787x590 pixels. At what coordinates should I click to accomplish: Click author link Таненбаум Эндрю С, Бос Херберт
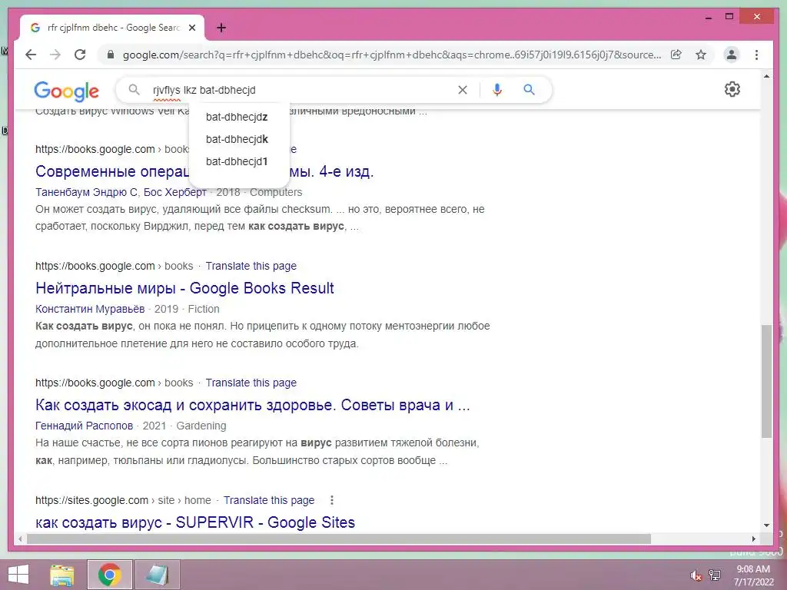121,192
